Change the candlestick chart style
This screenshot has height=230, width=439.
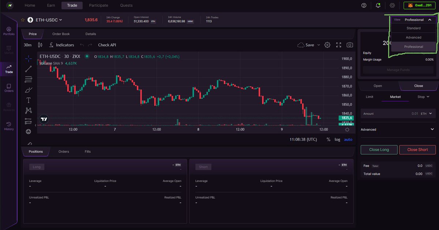[40, 45]
